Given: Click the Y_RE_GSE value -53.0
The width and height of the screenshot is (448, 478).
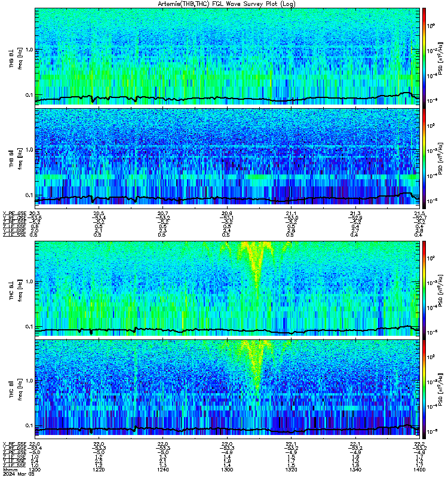Looking at the screenshot, I should pyautogui.click(x=291, y=217).
